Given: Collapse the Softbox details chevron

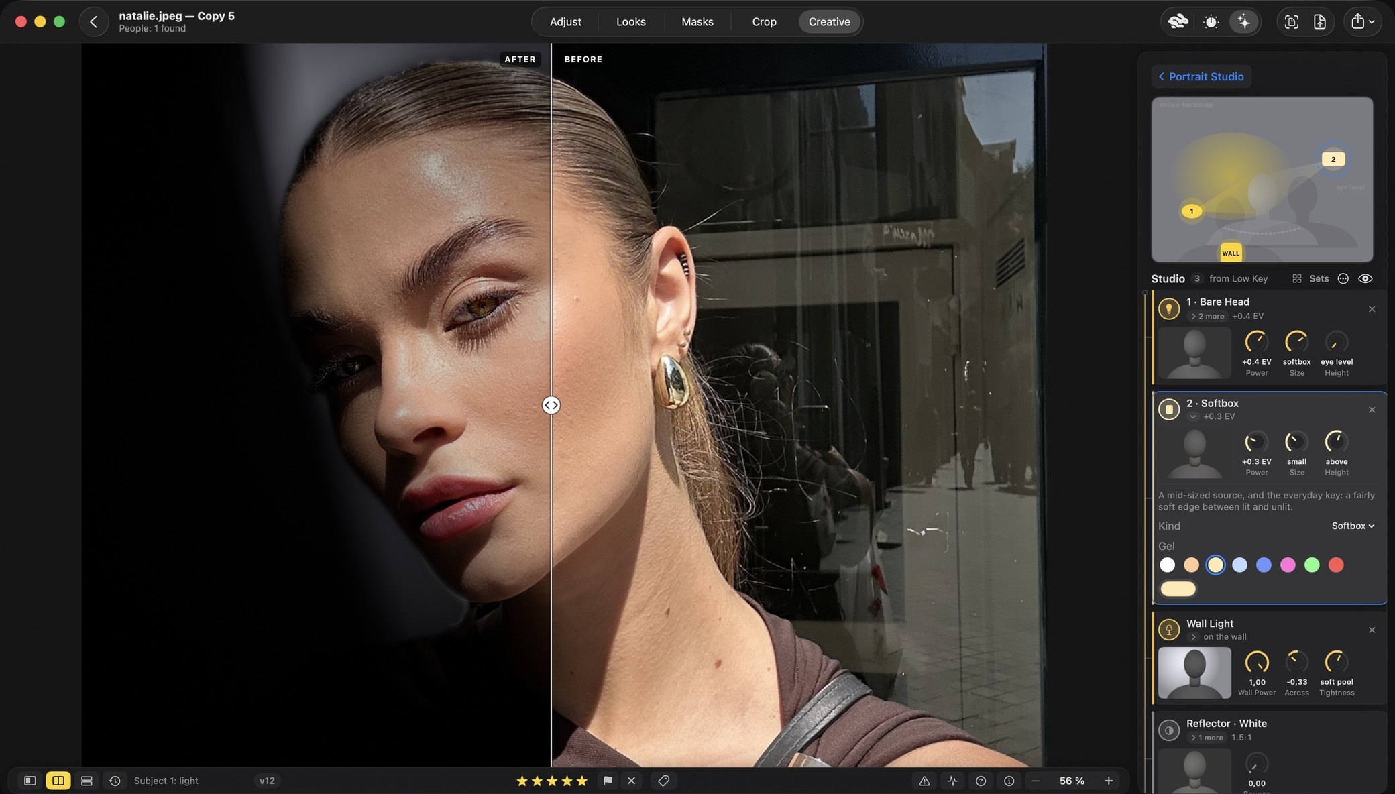Looking at the screenshot, I should point(1193,417).
